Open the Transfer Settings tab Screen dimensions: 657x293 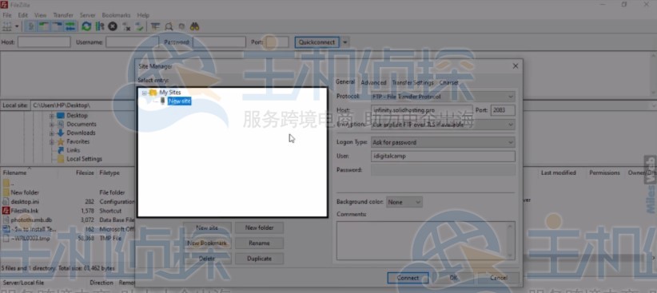[412, 82]
